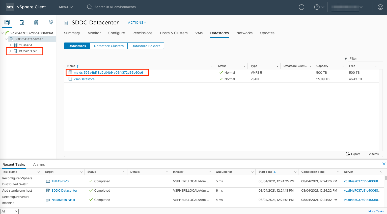Click the datastore Filter input field
The height and width of the screenshot is (214, 387).
pyautogui.click(x=365, y=59)
